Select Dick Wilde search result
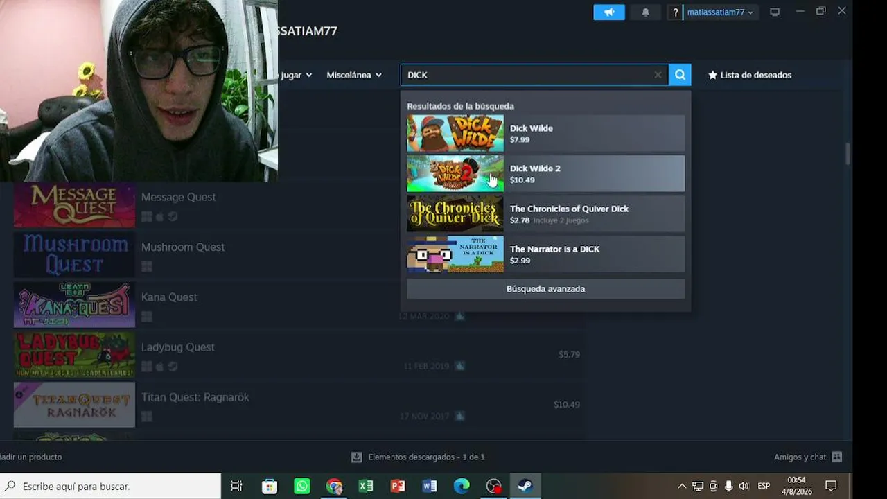Image resolution: width=887 pixels, height=499 pixels. [545, 134]
